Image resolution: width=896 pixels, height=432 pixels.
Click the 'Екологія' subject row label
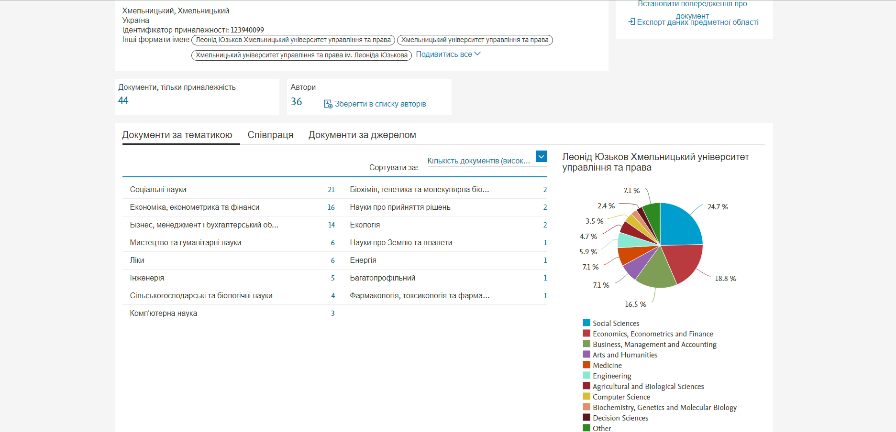coord(365,225)
